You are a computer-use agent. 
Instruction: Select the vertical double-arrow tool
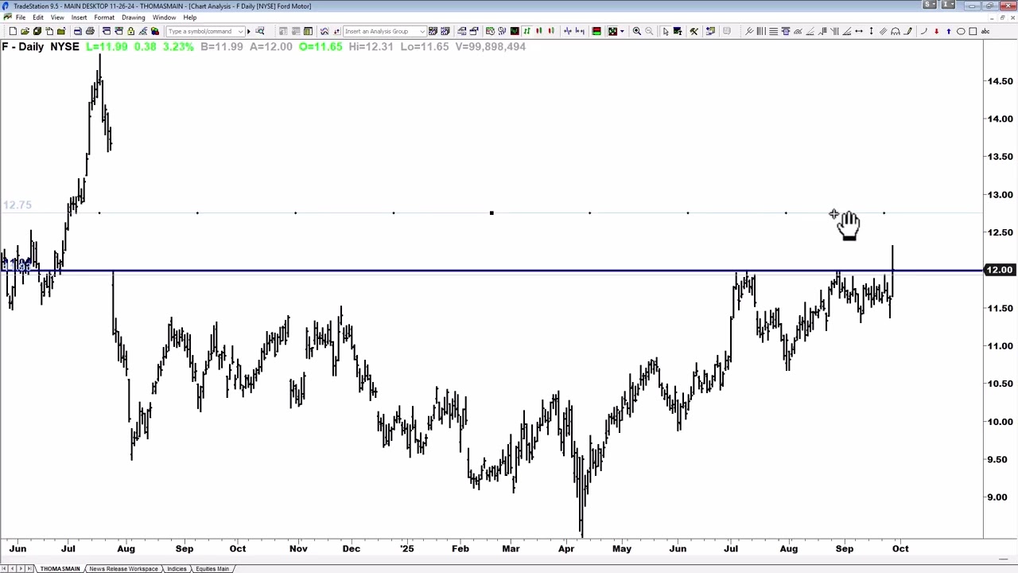pyautogui.click(x=871, y=31)
